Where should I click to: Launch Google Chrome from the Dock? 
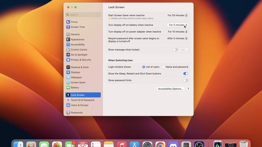[160, 144]
